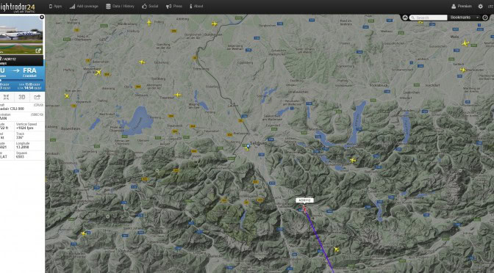Open the Social menu
The width and height of the screenshot is (494, 273).
coord(150,7)
